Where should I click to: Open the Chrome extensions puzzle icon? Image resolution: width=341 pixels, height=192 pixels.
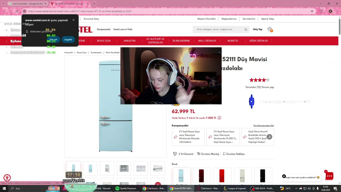point(321,11)
